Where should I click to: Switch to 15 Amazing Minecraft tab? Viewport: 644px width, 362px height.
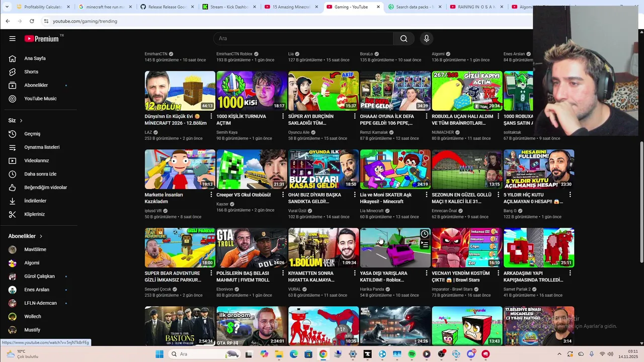click(x=290, y=7)
